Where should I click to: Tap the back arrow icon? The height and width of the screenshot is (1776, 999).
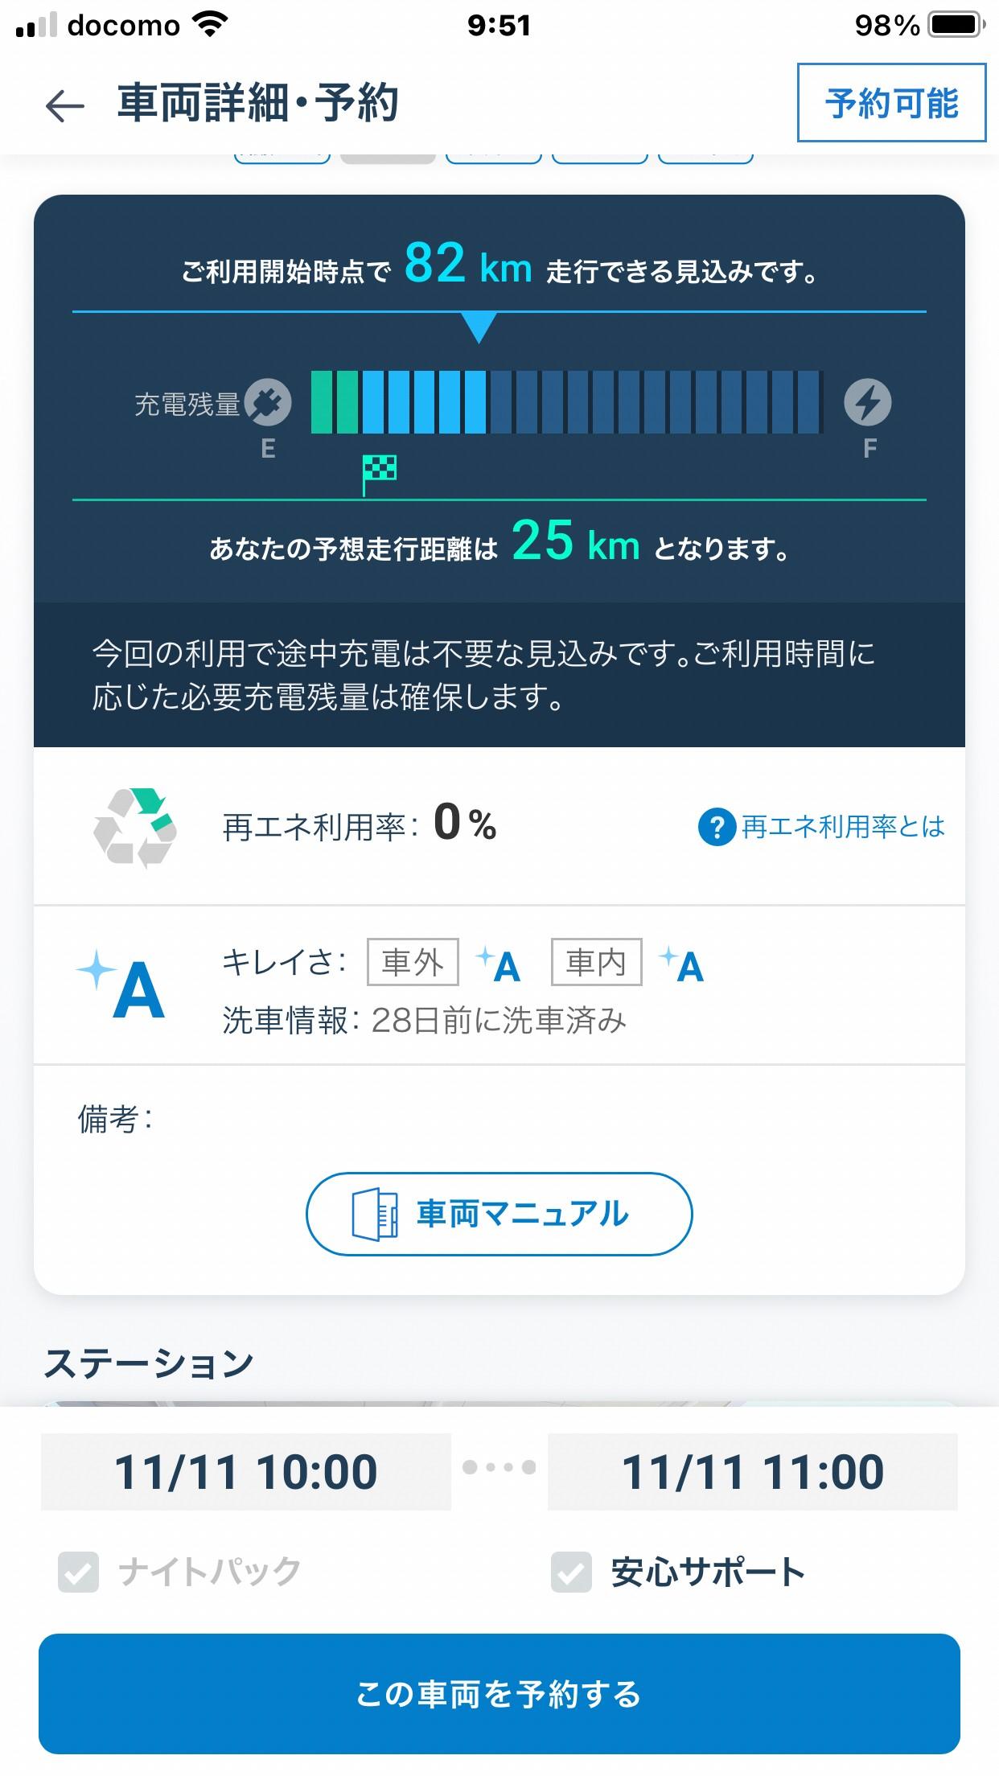click(x=65, y=105)
